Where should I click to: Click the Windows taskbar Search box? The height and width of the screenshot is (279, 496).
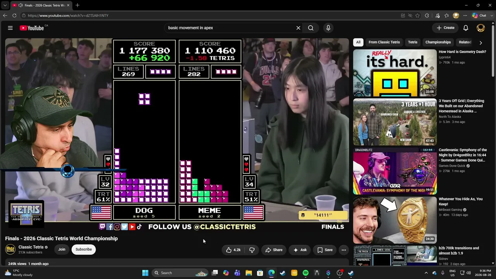(x=180, y=273)
